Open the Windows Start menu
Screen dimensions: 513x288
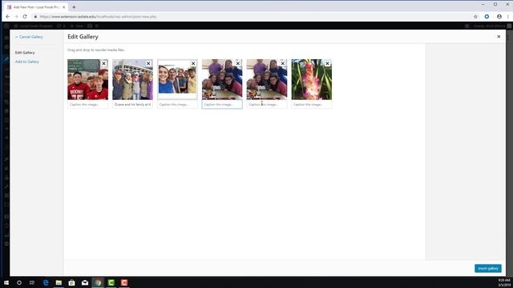click(6, 282)
